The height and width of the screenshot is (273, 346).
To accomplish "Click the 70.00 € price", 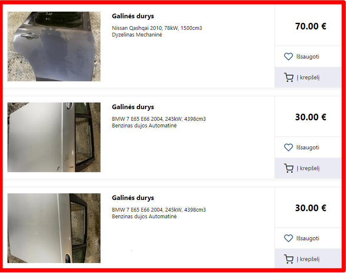I will [311, 26].
